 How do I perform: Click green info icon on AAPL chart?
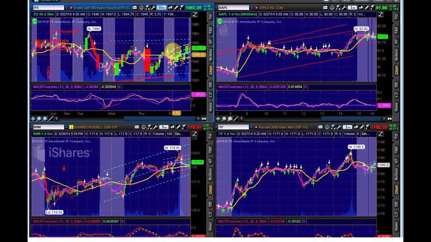[x=219, y=21]
